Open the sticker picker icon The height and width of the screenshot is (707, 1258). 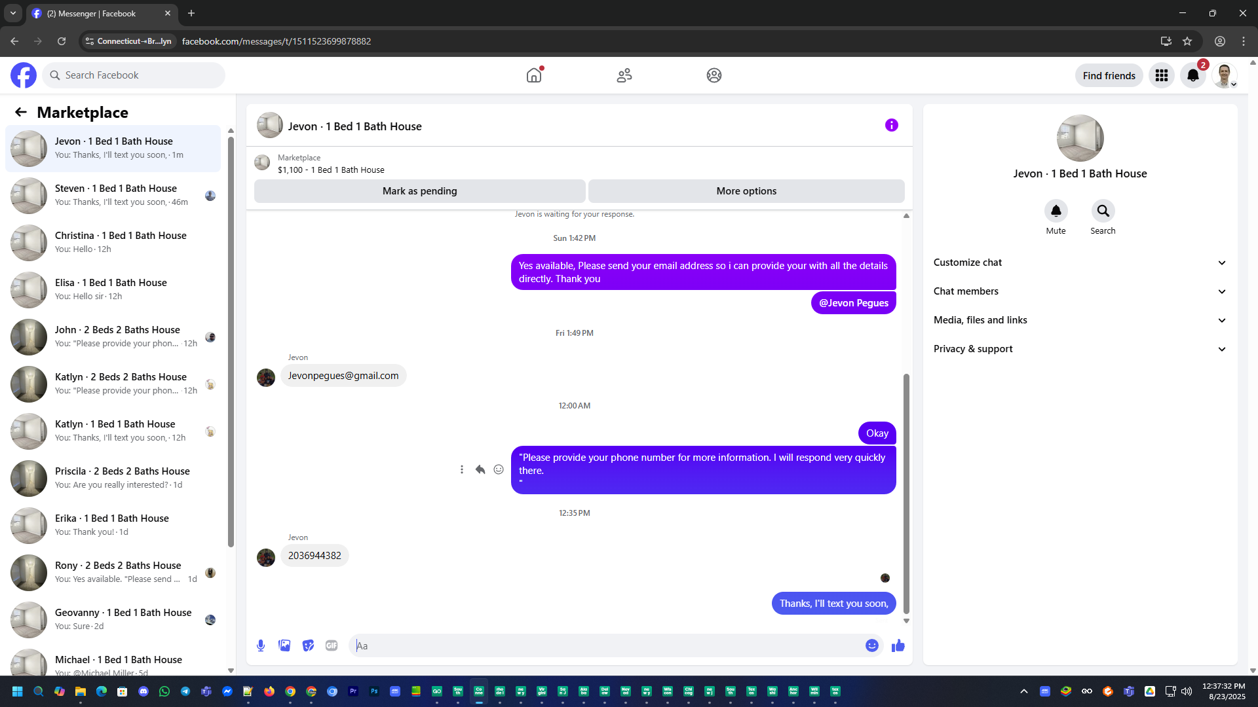coord(308,645)
